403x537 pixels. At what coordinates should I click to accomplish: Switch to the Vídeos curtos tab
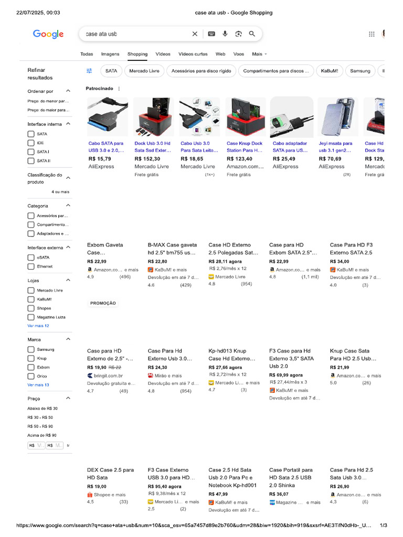[193, 54]
